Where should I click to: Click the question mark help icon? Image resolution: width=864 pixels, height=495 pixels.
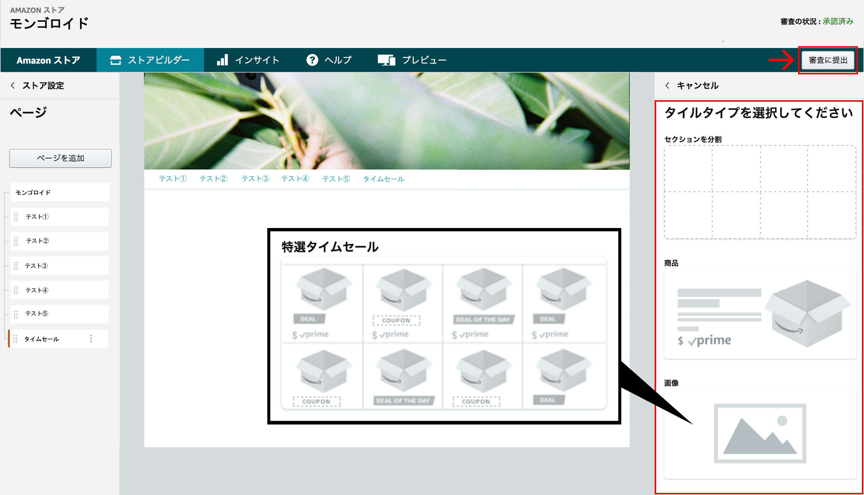(312, 60)
